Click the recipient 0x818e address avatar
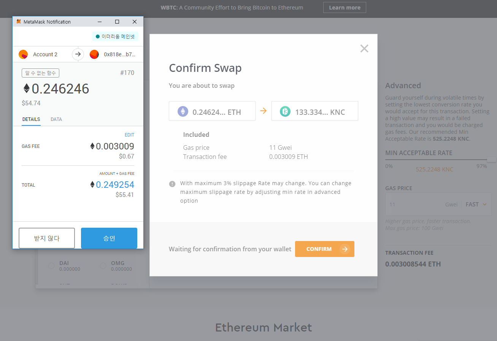The width and height of the screenshot is (497, 341). pyautogui.click(x=94, y=54)
